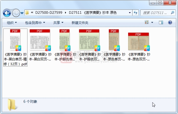Click filename 《医学摘要》抄本-原色单页-...

pyautogui.click(x=114, y=57)
